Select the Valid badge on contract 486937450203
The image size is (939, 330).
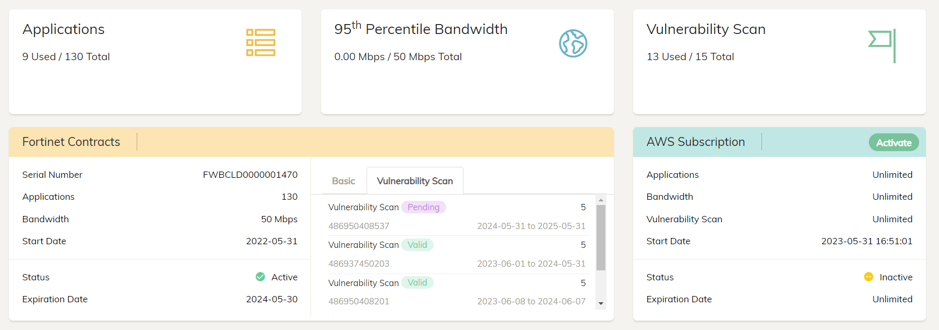click(x=417, y=244)
